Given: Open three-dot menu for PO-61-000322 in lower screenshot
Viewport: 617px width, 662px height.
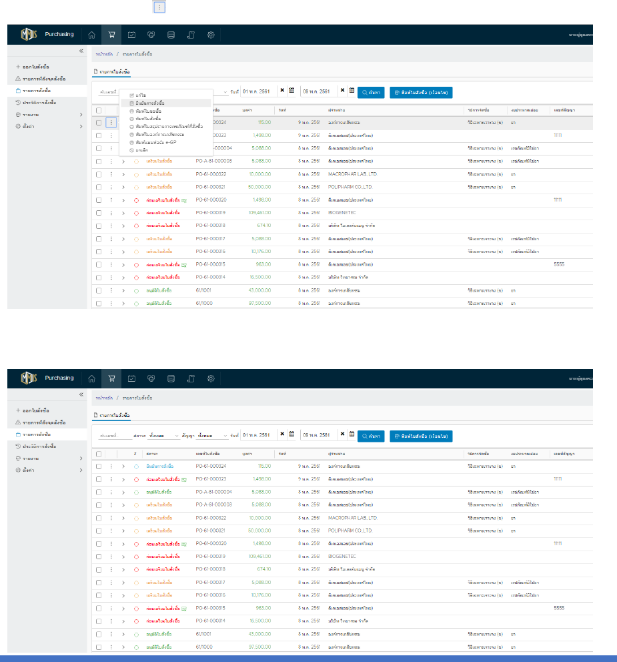Looking at the screenshot, I should click(x=111, y=518).
